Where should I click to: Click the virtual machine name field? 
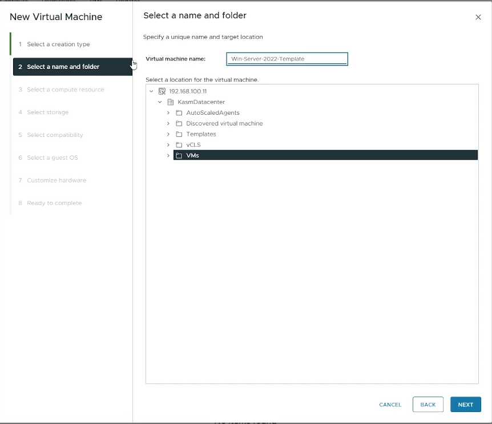tap(287, 59)
